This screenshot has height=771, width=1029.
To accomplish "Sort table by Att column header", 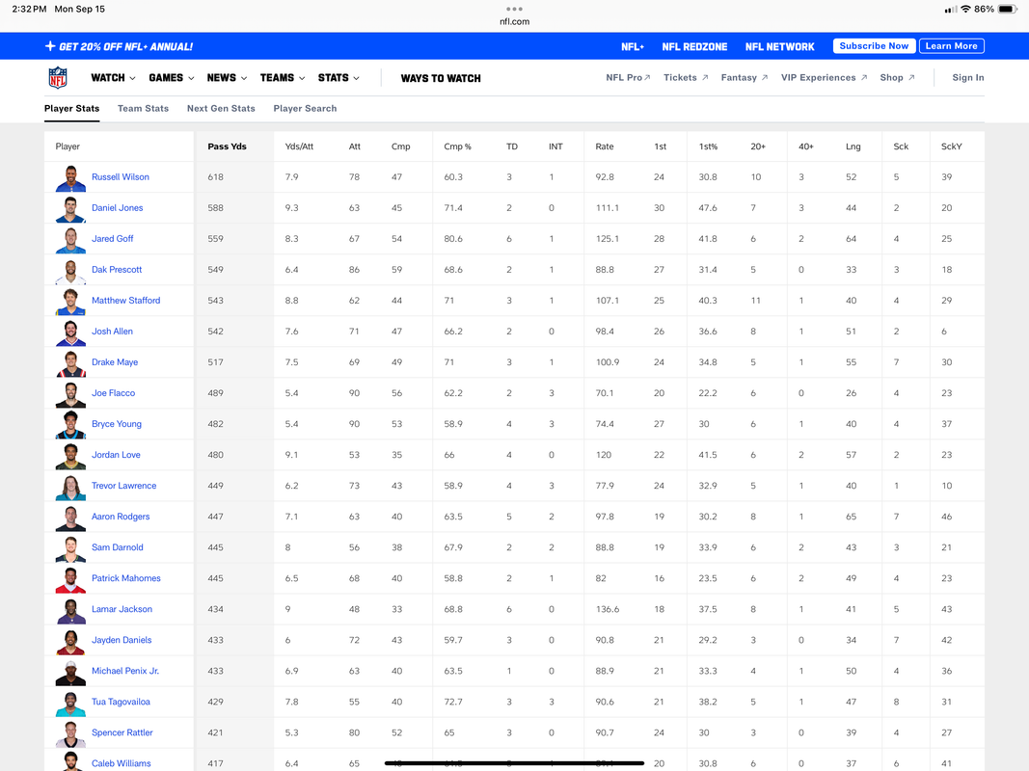I will [354, 146].
